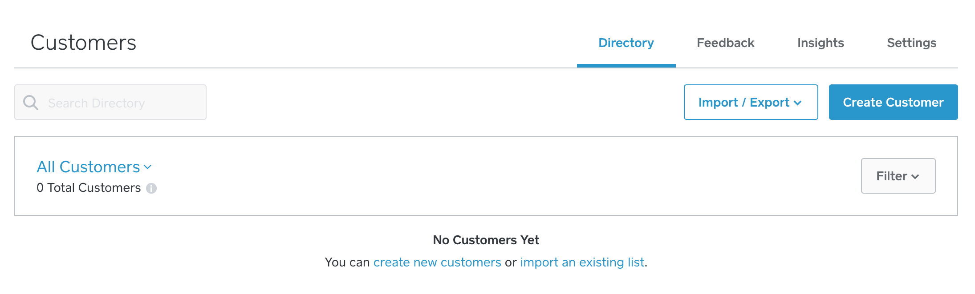This screenshot has height=294, width=975.
Task: Go to the Insights tab
Action: click(x=821, y=43)
